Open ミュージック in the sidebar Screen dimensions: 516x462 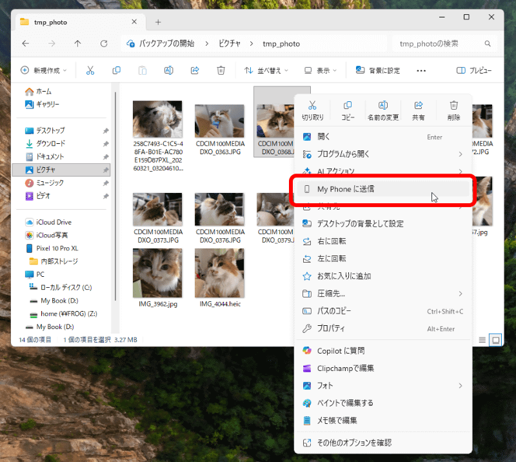click(61, 183)
